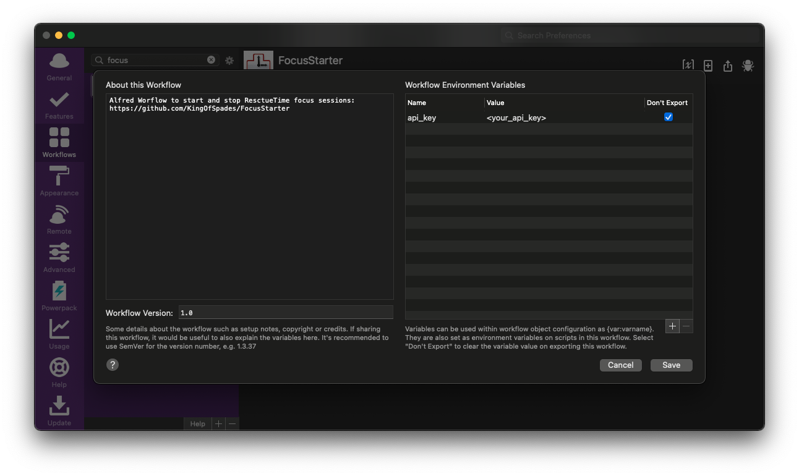The height and width of the screenshot is (476, 799).
Task: Cancel the workflow configuration dialog
Action: (x=620, y=365)
